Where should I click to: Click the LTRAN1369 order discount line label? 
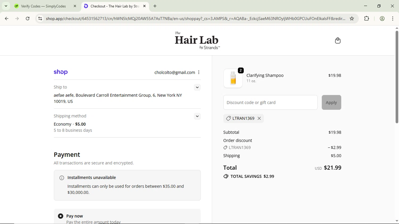click(240, 147)
